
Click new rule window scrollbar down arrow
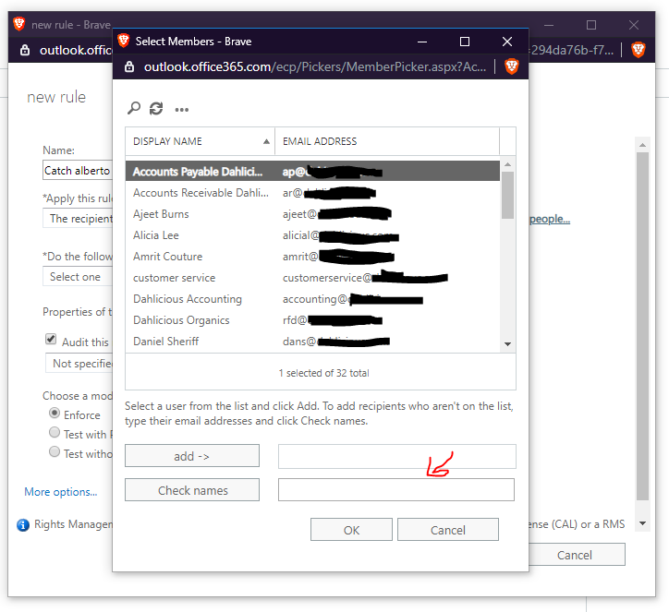click(x=642, y=523)
